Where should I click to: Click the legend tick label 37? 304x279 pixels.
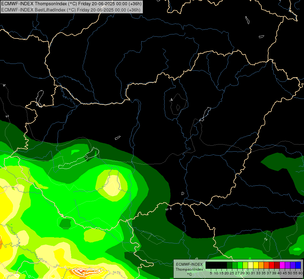(269, 273)
